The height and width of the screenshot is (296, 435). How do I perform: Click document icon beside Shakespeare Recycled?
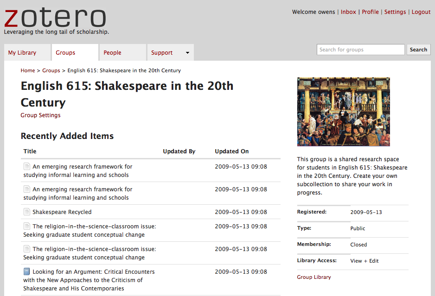[27, 212]
